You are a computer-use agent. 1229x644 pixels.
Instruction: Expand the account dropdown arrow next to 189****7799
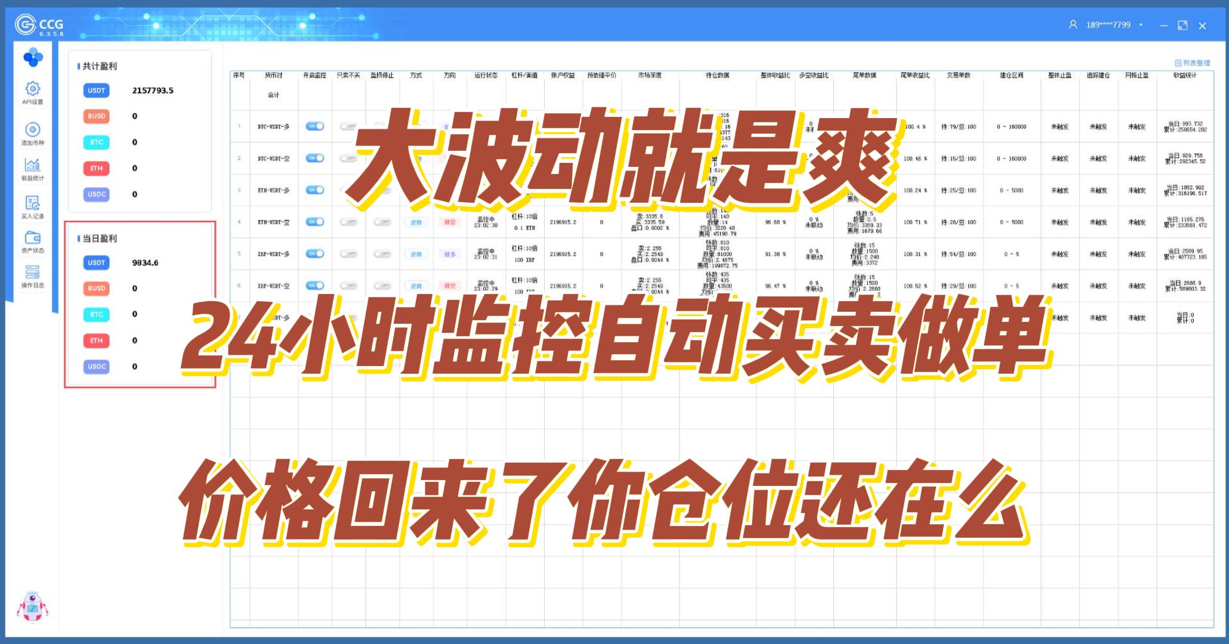click(1141, 25)
